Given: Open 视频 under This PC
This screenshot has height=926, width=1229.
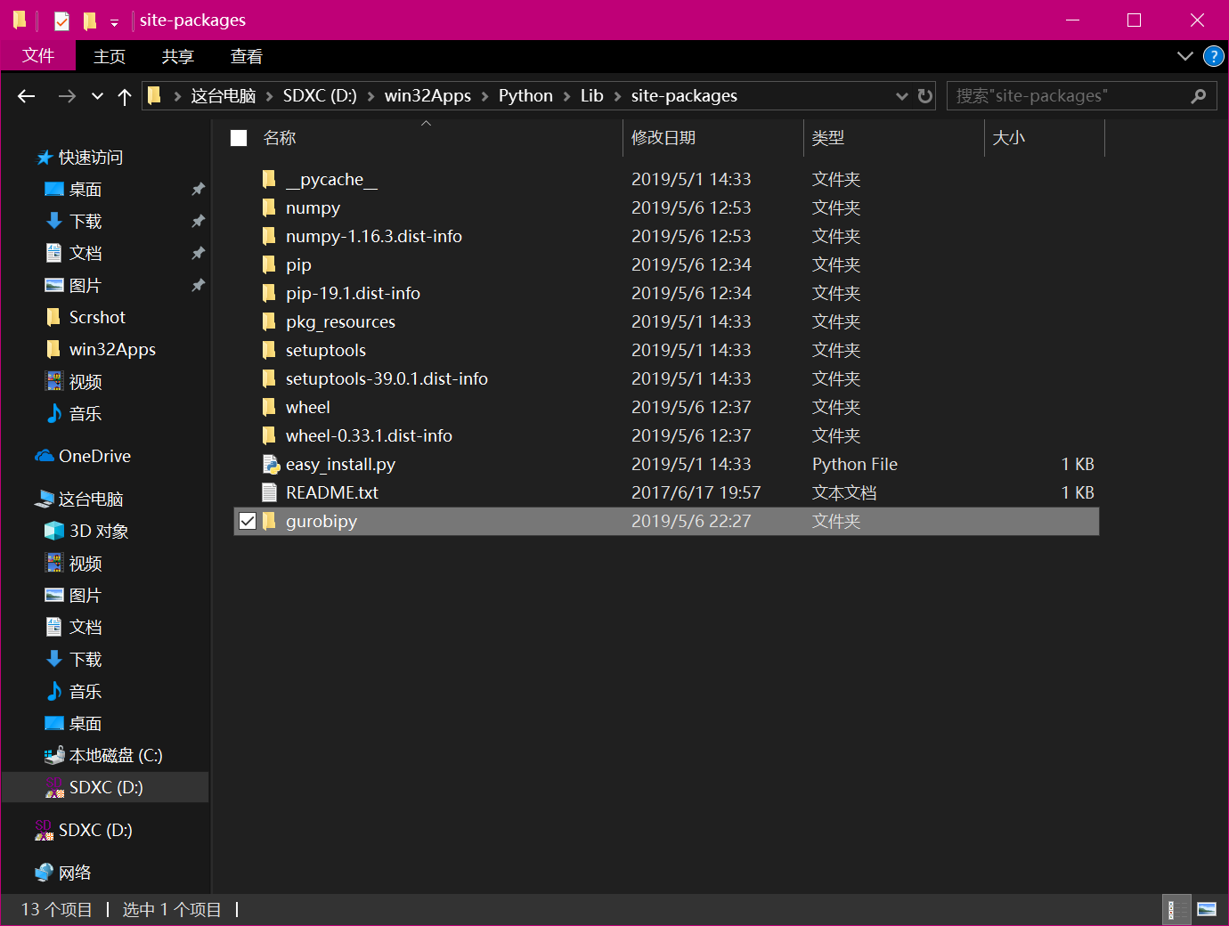Looking at the screenshot, I should (85, 564).
